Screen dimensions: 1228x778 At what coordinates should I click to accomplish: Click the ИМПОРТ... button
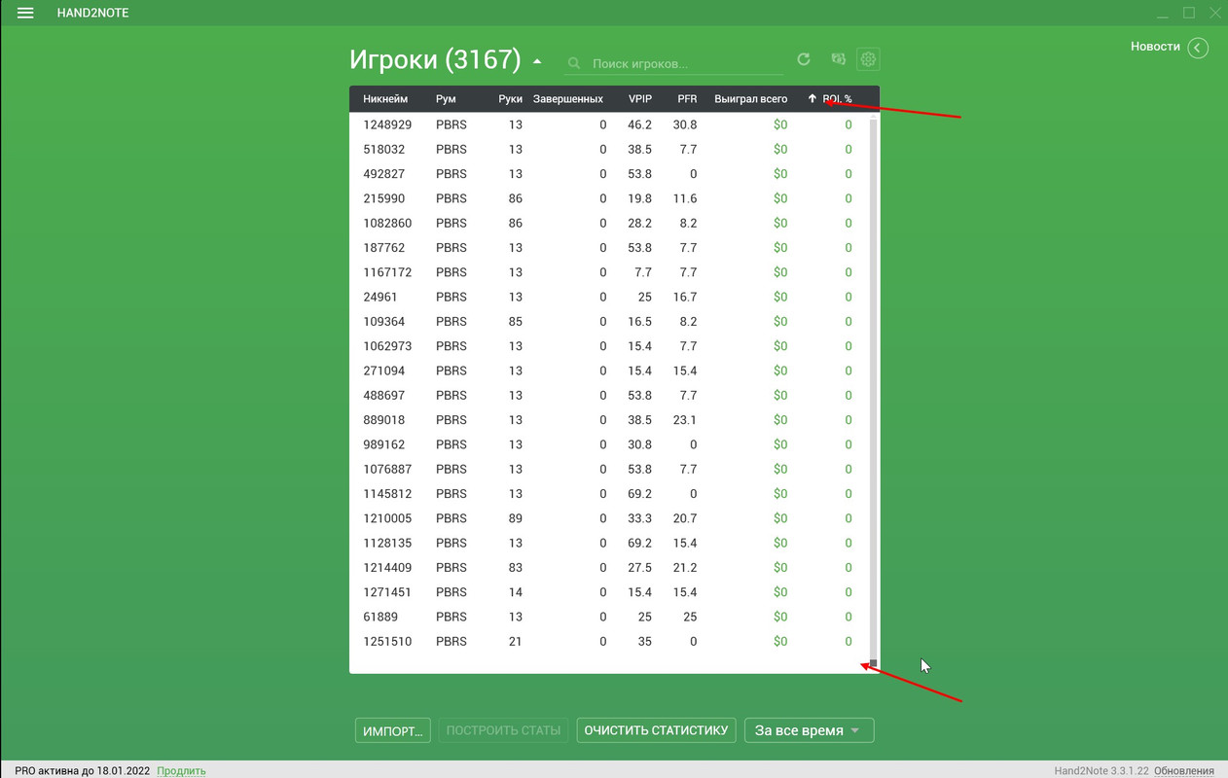tap(393, 730)
